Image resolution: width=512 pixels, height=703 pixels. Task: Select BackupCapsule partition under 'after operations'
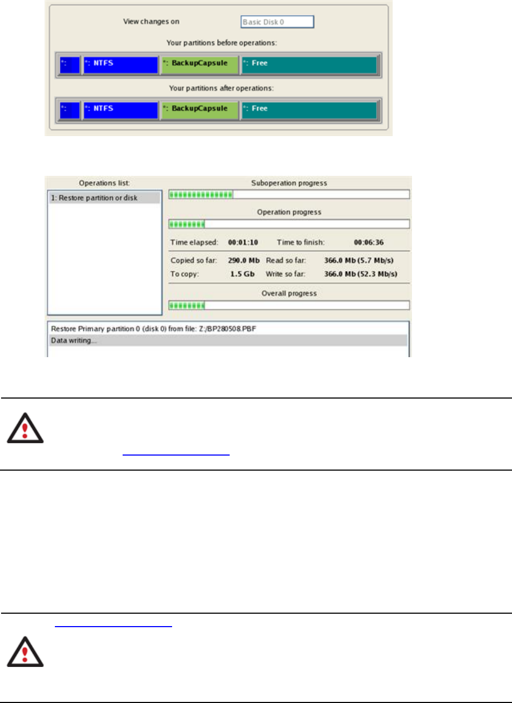pos(200,110)
